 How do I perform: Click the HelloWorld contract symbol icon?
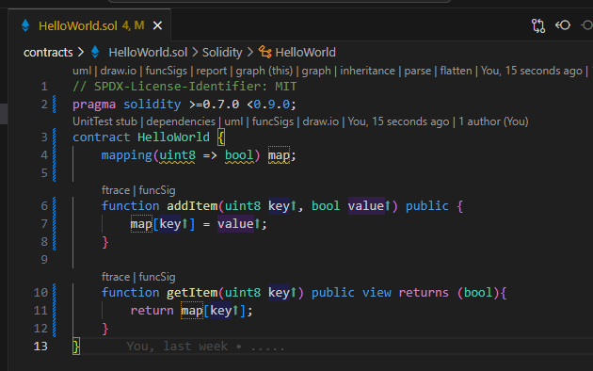coord(264,52)
